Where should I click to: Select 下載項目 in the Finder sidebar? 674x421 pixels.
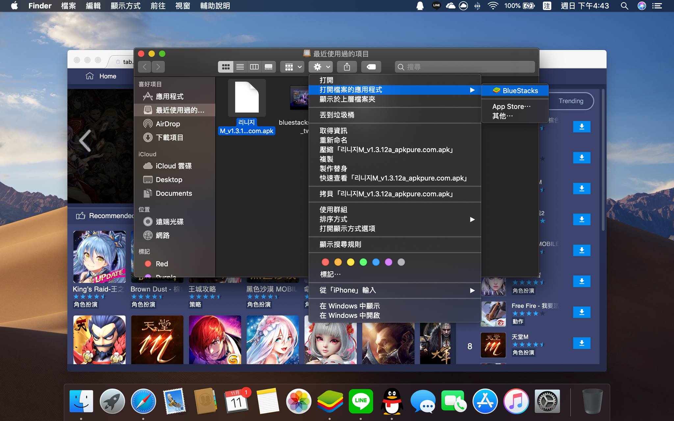pos(175,137)
